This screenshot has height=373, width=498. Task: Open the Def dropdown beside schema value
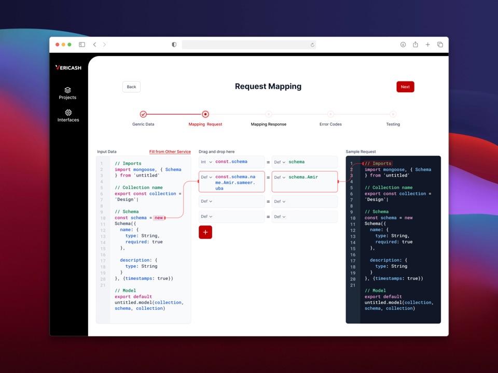280,162
